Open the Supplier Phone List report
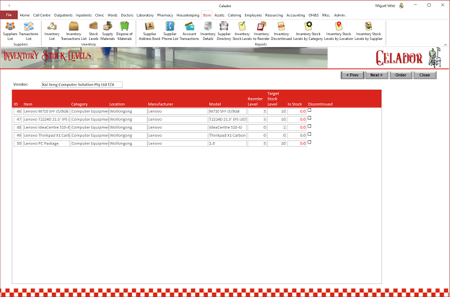Viewport: 450px width, 297px height. (170, 30)
